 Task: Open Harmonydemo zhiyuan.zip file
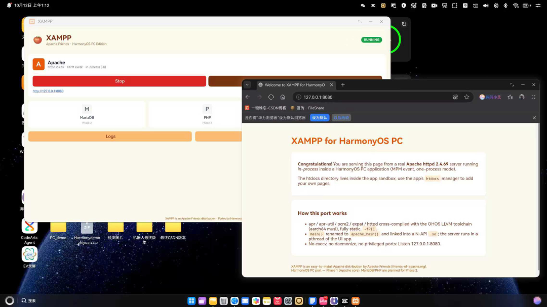87,233
